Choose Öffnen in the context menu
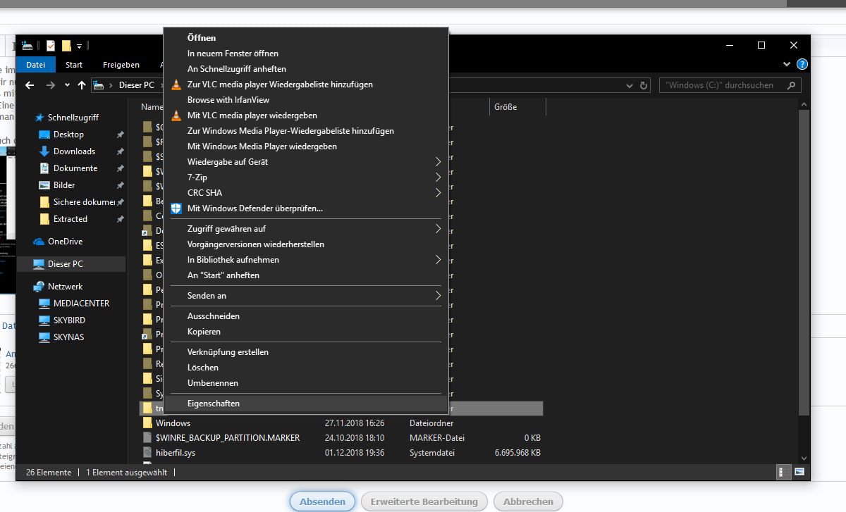This screenshot has width=846, height=512. click(305, 38)
